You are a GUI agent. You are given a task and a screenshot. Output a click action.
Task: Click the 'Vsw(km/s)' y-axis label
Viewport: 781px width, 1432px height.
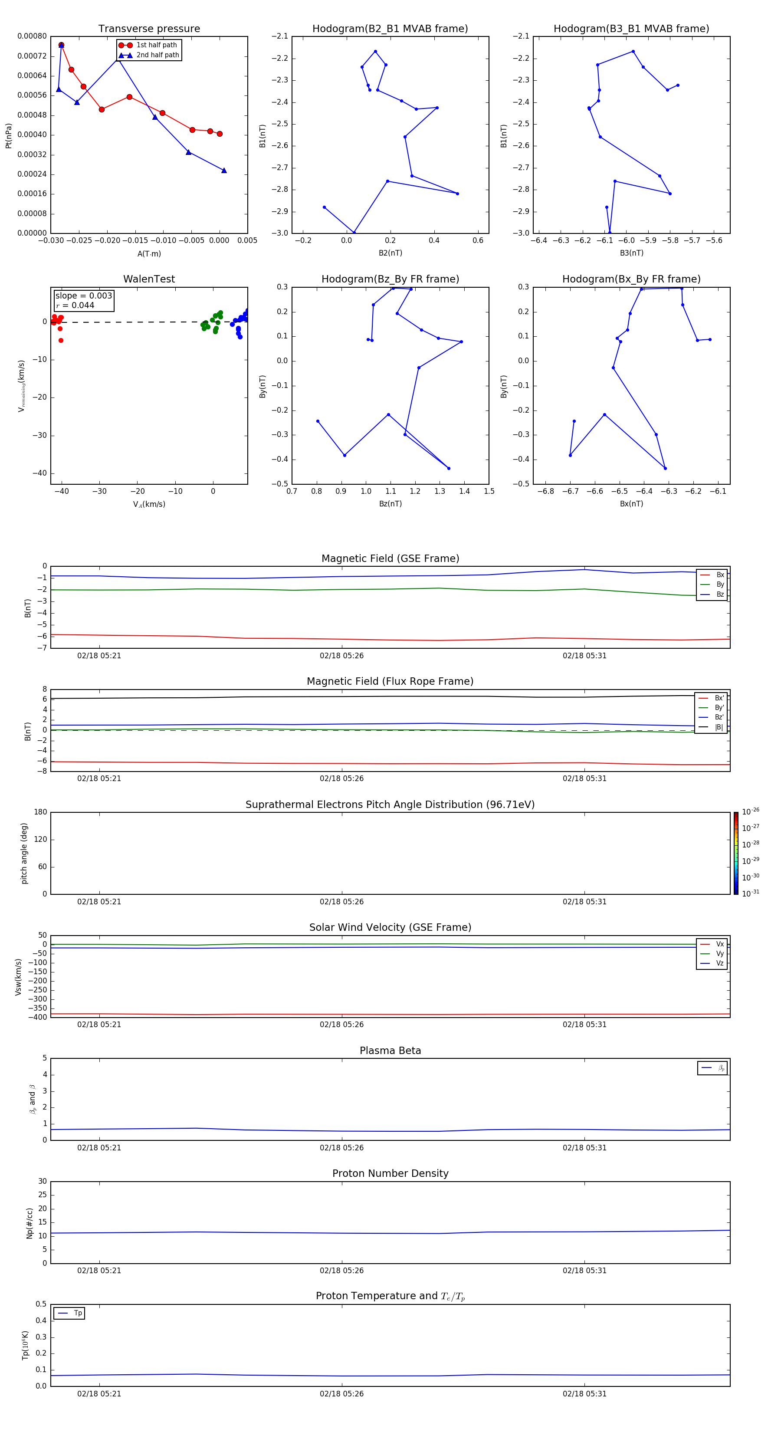click(x=18, y=977)
